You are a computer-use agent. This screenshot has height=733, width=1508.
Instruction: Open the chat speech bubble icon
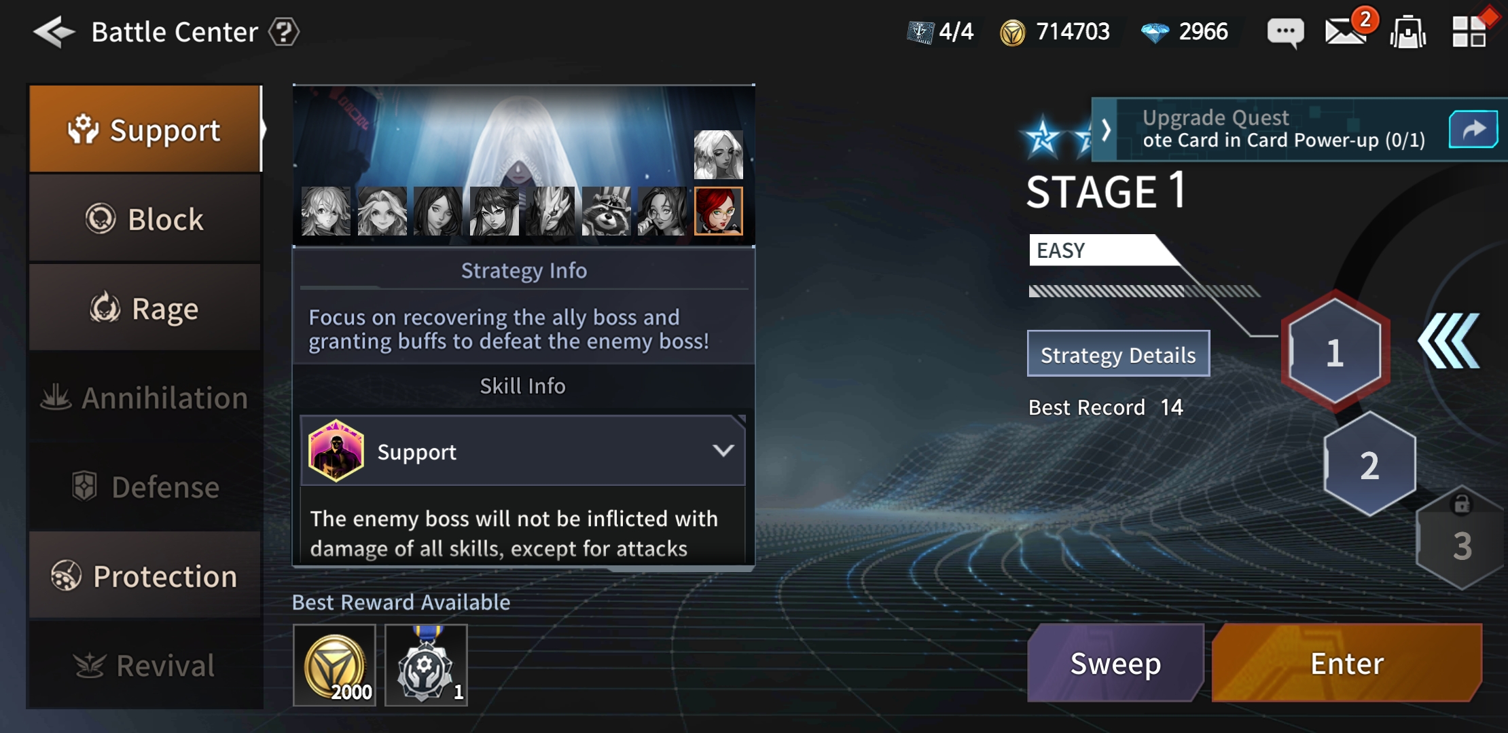(x=1285, y=32)
